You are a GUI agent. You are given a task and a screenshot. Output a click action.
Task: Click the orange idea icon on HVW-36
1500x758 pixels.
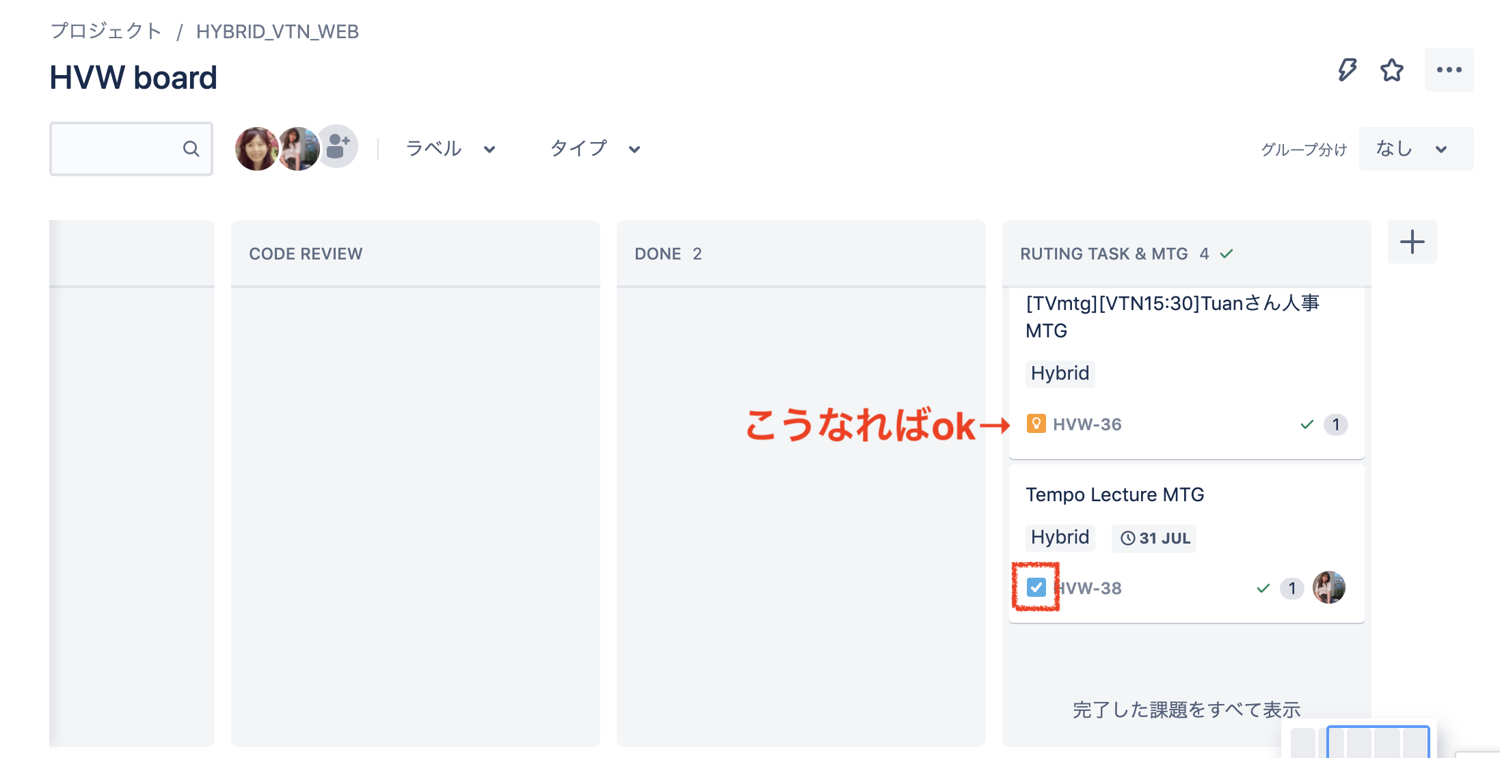1036,424
